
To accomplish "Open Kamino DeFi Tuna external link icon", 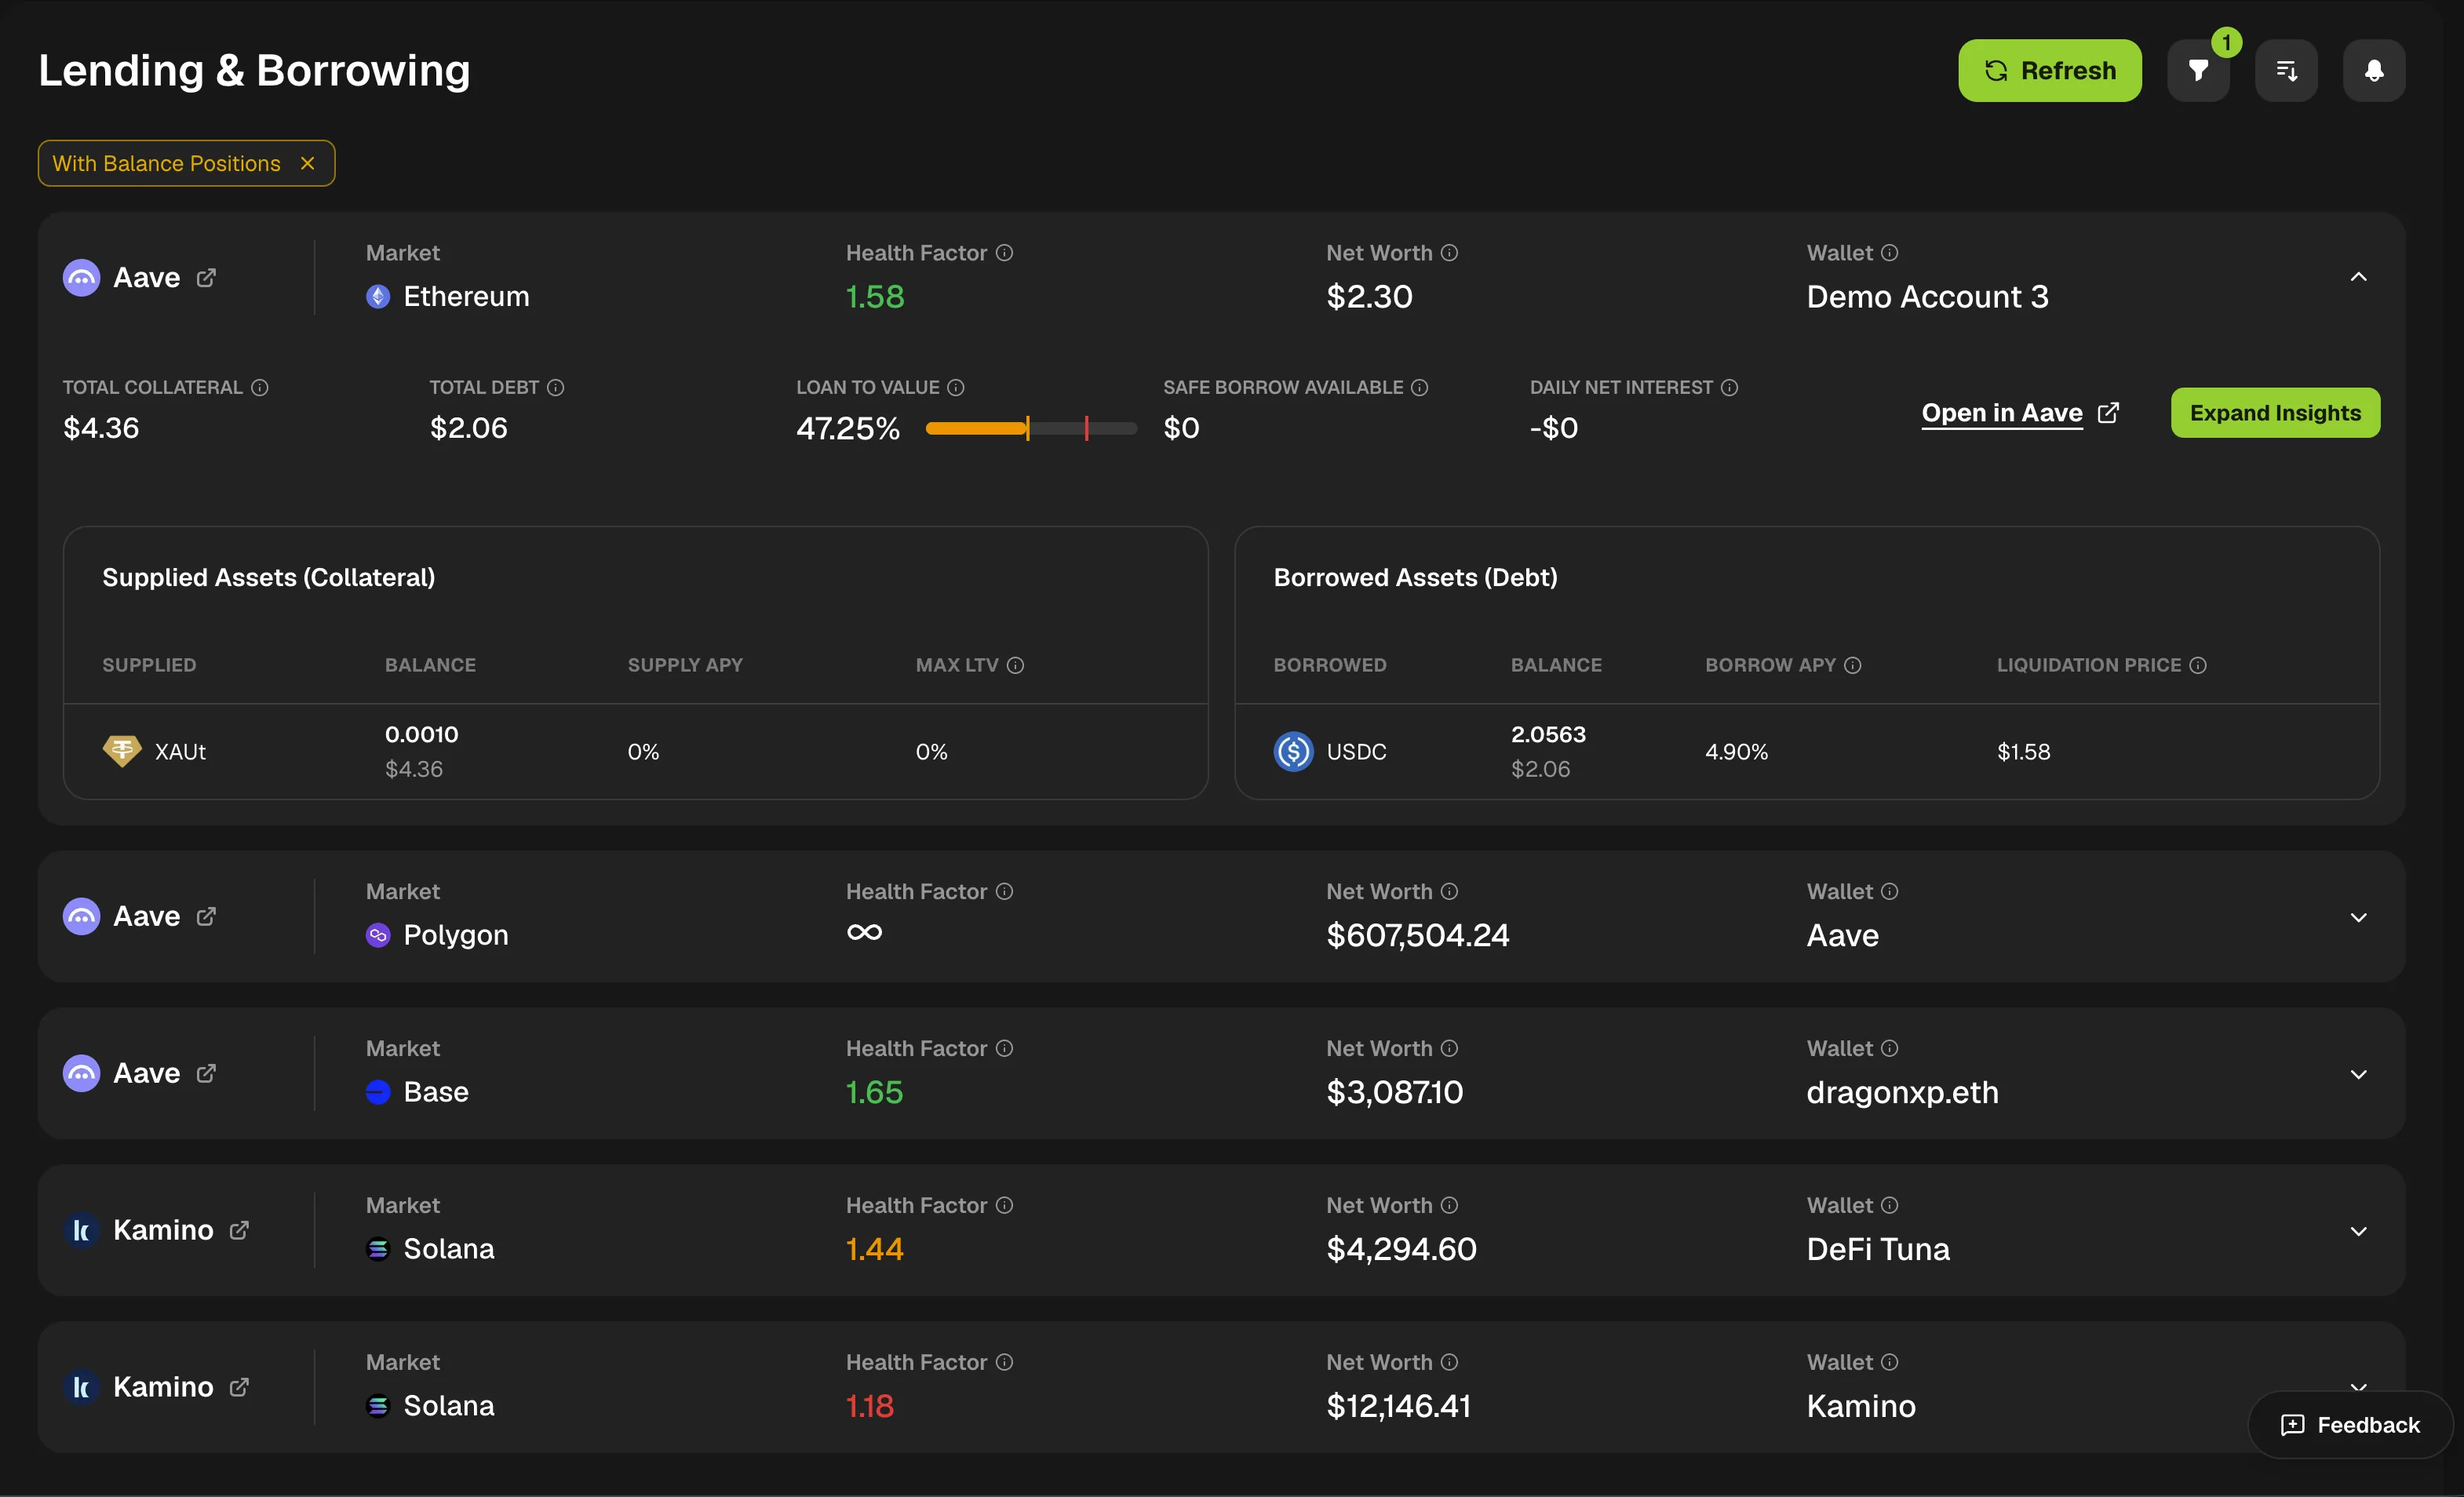I will click(239, 1230).
